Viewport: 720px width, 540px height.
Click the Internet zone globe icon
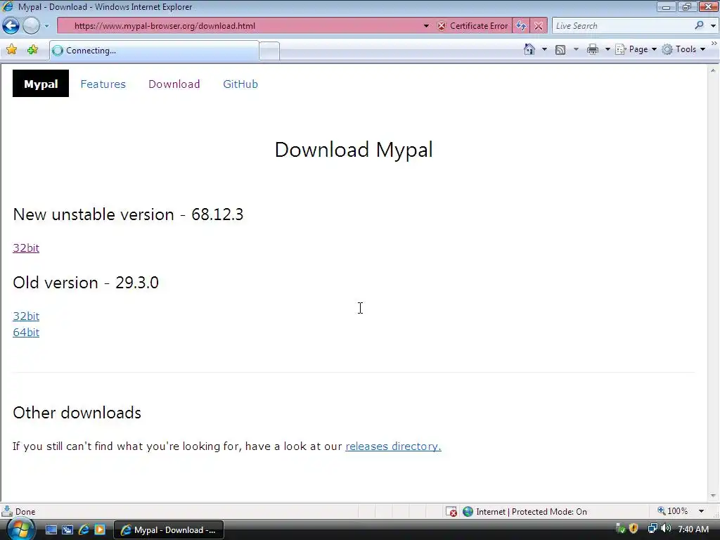click(468, 512)
